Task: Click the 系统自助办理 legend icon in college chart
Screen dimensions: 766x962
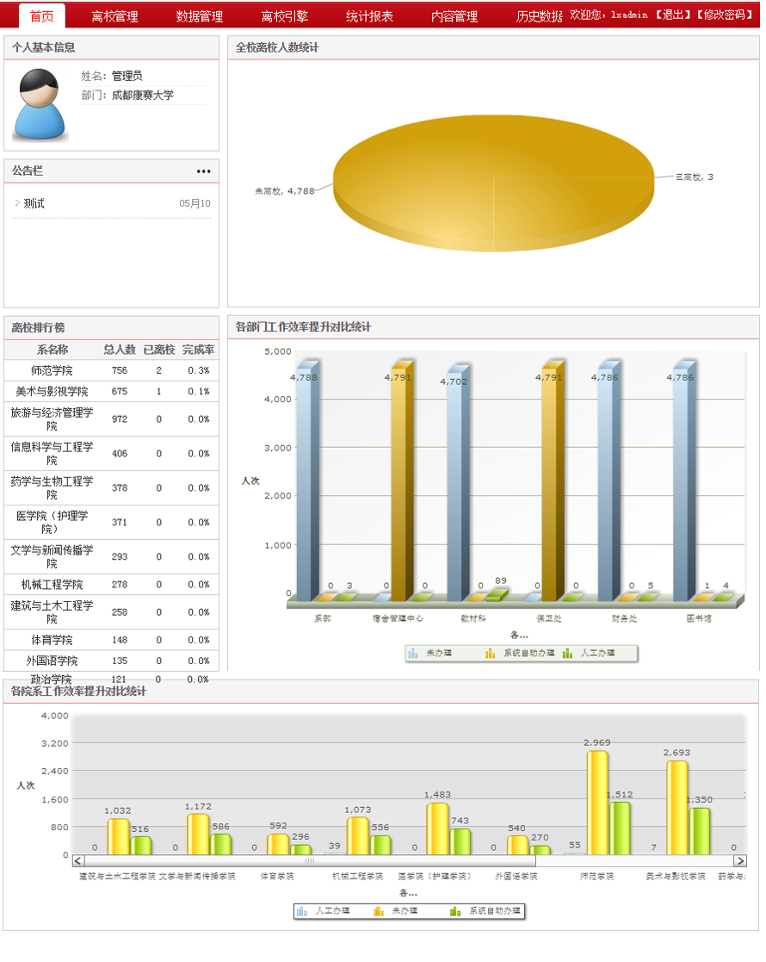Action: [x=455, y=912]
